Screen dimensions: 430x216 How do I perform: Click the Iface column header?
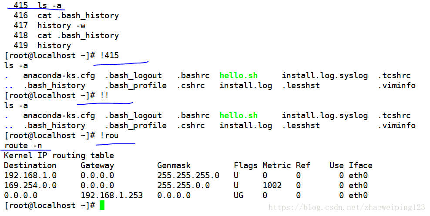coord(361,166)
